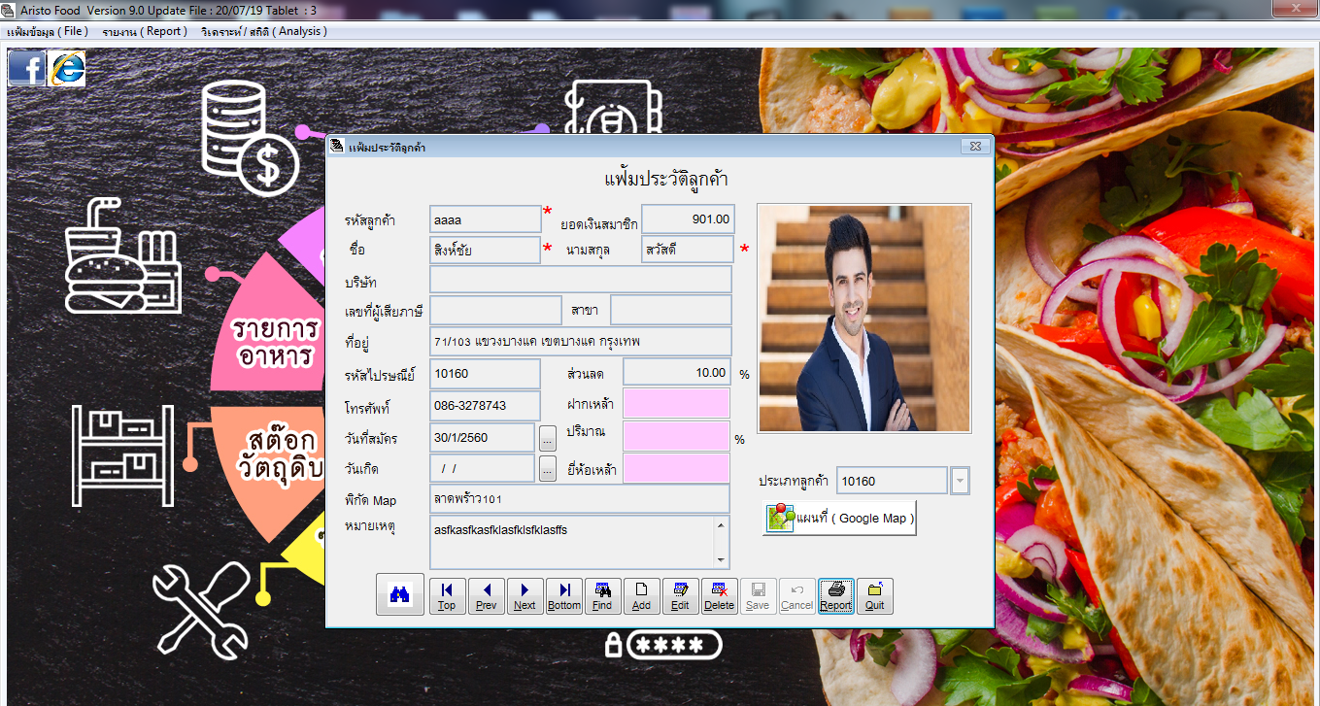The width and height of the screenshot is (1320, 706).
Task: Jump to the Top record
Action: point(447,596)
